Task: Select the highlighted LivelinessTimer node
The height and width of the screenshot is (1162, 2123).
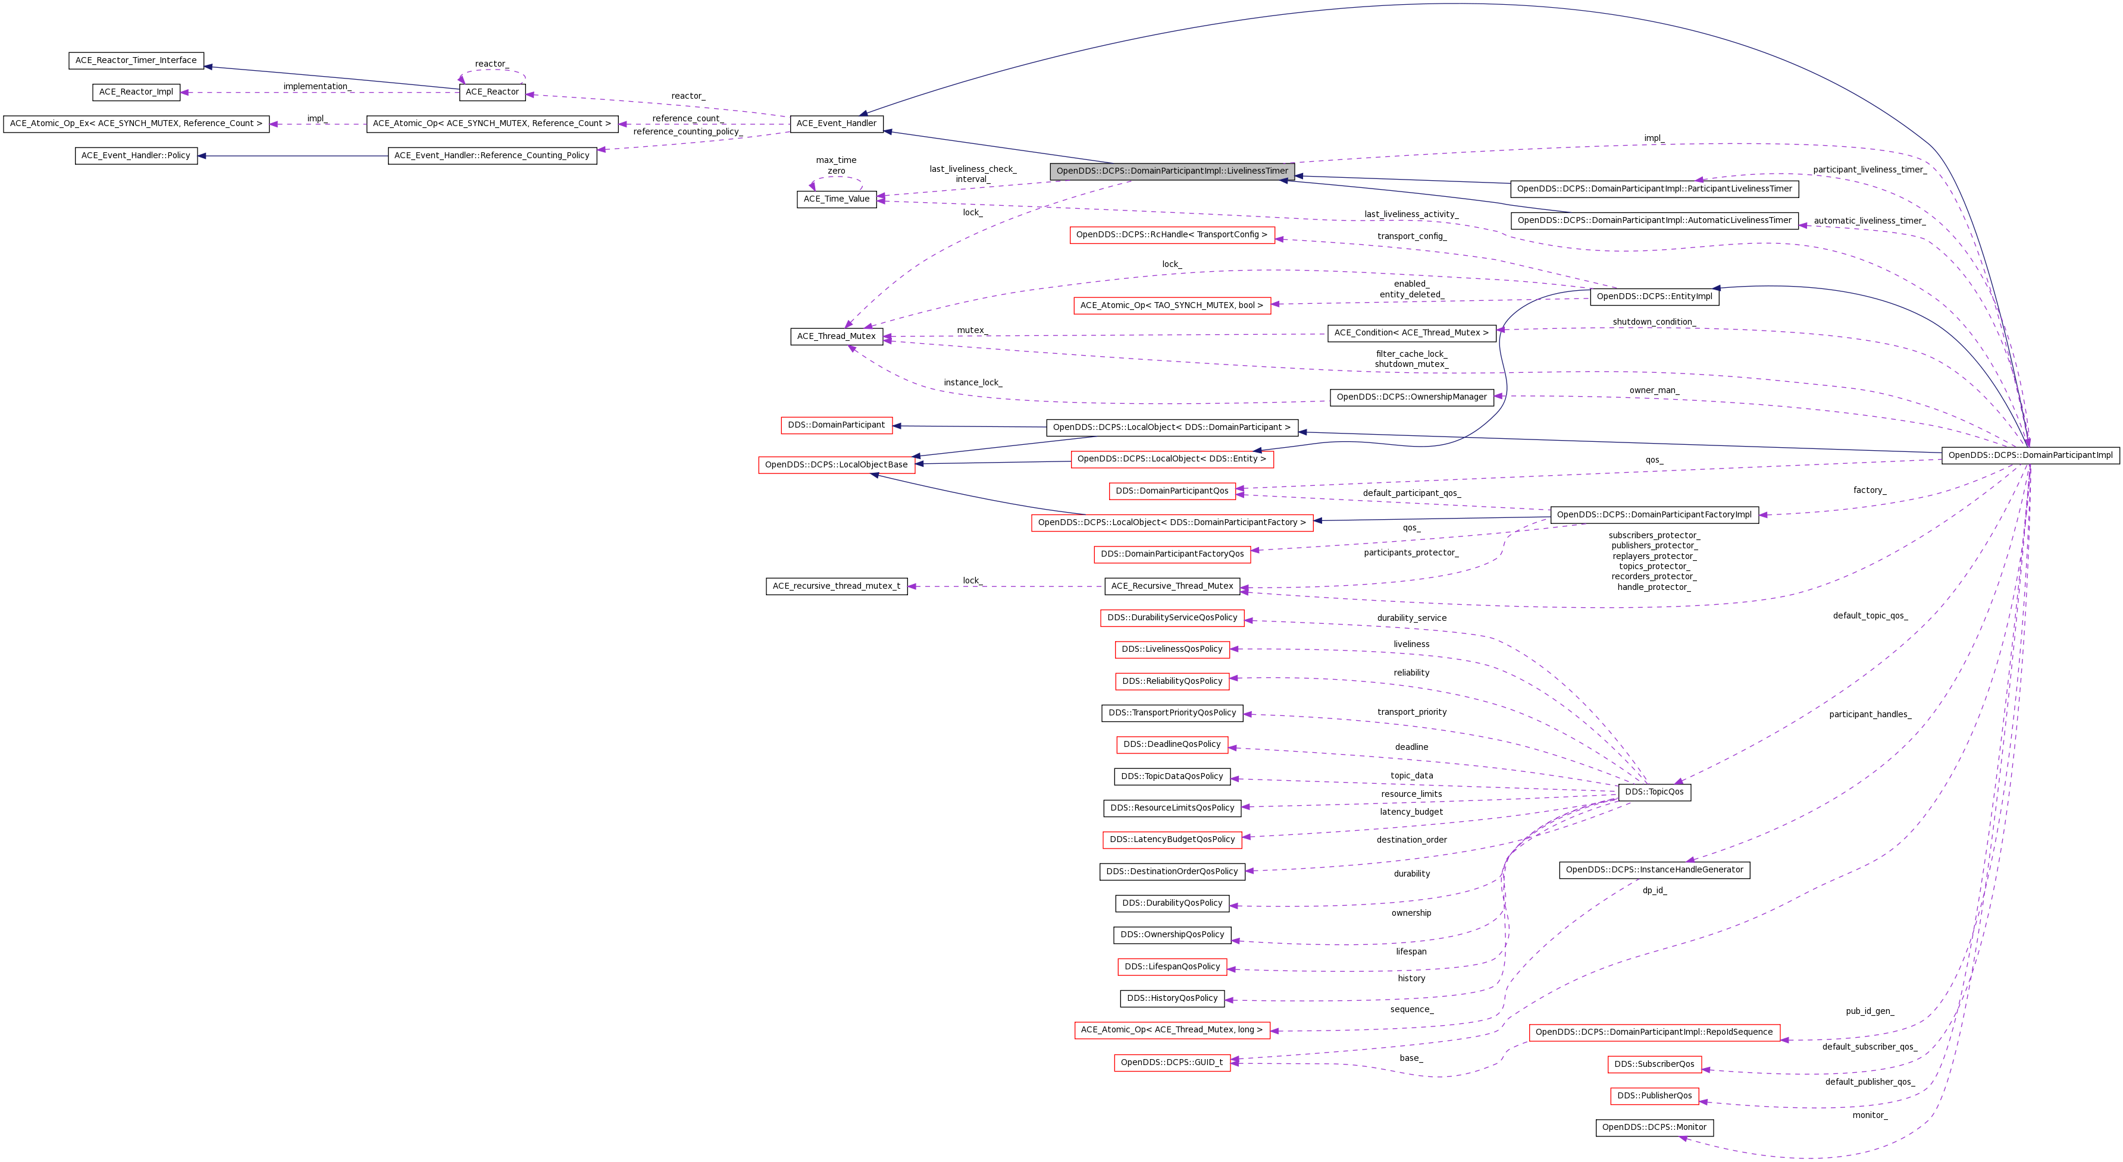Action: coord(1172,171)
